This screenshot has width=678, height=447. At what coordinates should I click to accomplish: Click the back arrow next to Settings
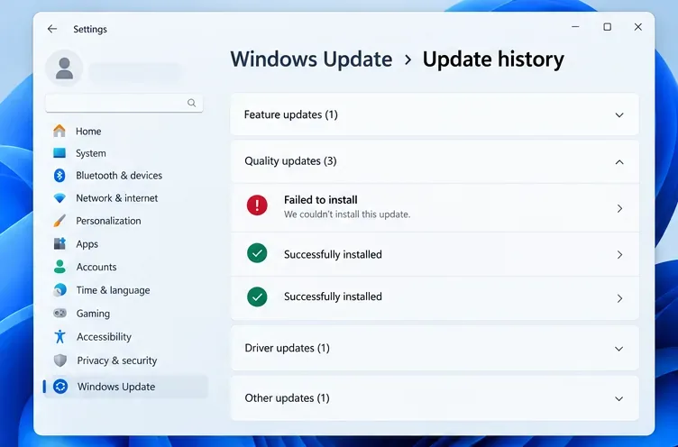(x=52, y=29)
